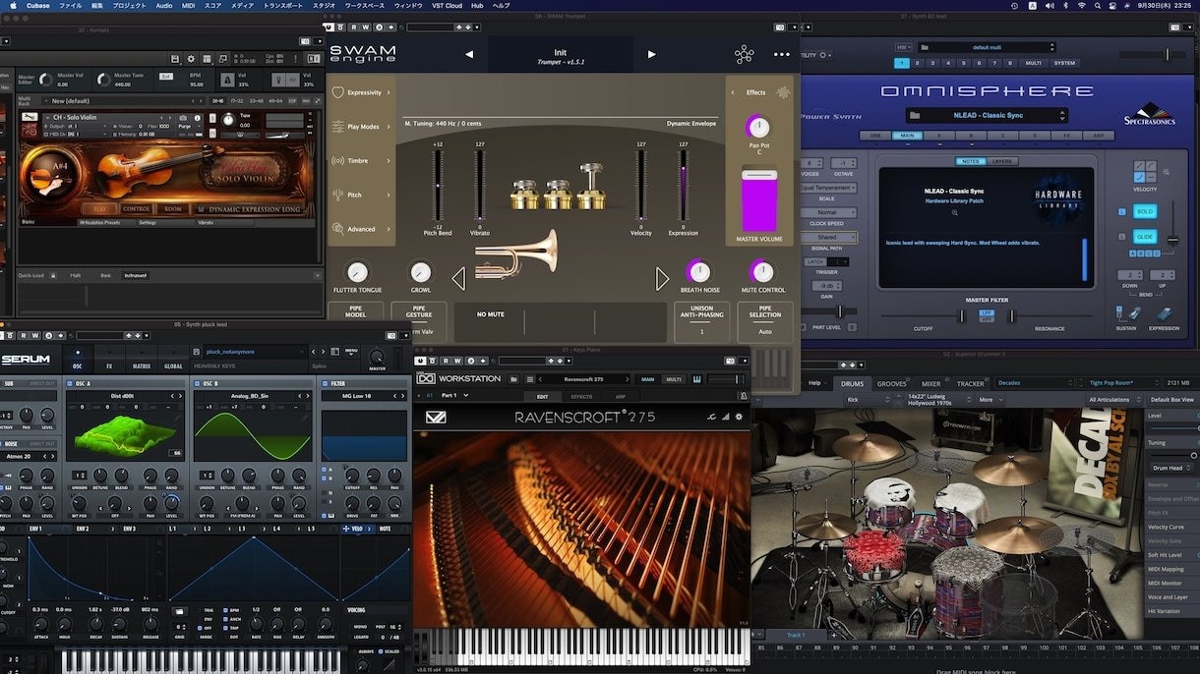Load previous preset in SWAM Trumpet
Screen dimensions: 1200x674
coord(469,54)
